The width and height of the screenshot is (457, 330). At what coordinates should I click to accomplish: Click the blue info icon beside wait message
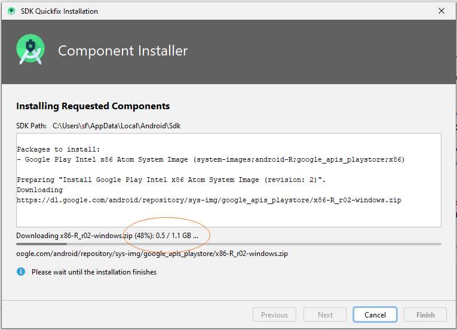21,272
